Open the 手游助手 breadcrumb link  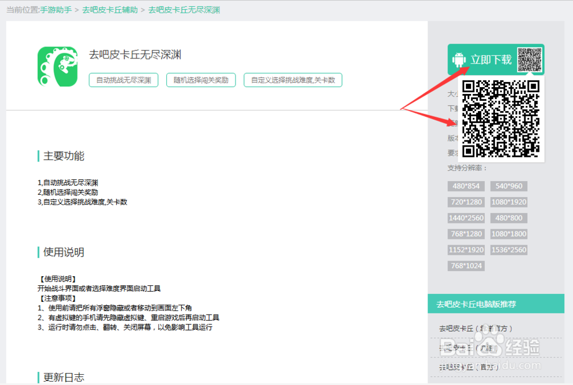[56, 10]
